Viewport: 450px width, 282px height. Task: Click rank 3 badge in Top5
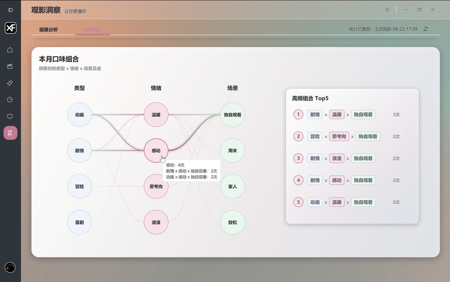pos(298,158)
